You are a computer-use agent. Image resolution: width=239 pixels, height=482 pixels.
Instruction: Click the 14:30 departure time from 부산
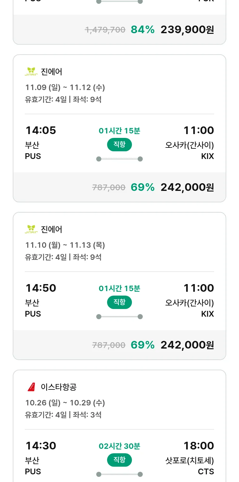point(41,446)
